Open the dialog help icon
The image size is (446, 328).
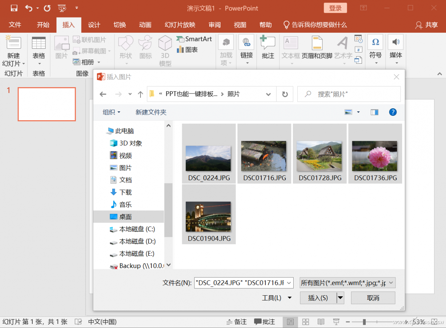tap(393, 112)
